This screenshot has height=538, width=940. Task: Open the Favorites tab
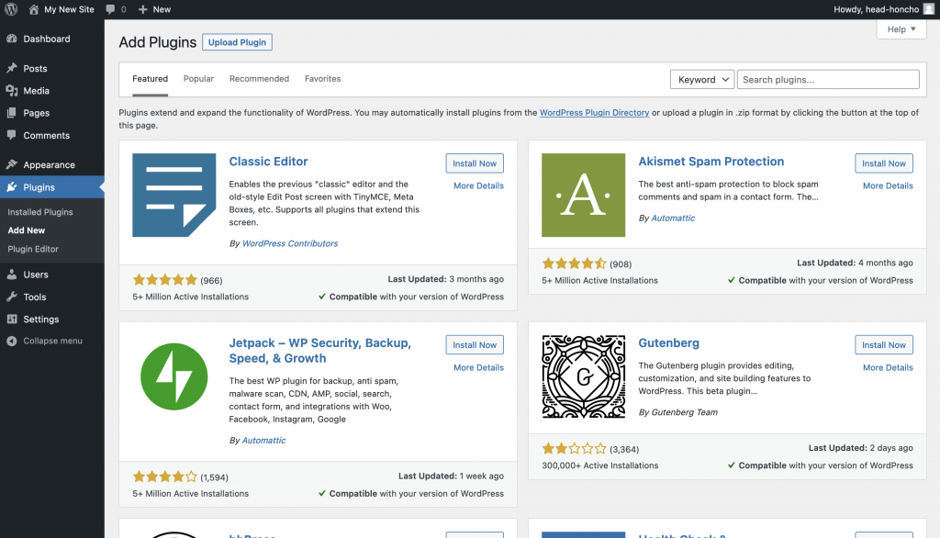click(322, 79)
